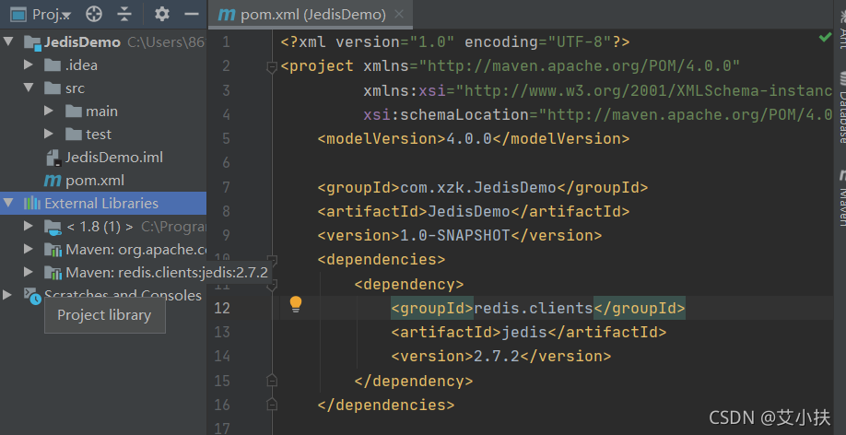Screen dimensions: 846x435
Task: Hide the Project panel with minus icon
Action: [192, 15]
